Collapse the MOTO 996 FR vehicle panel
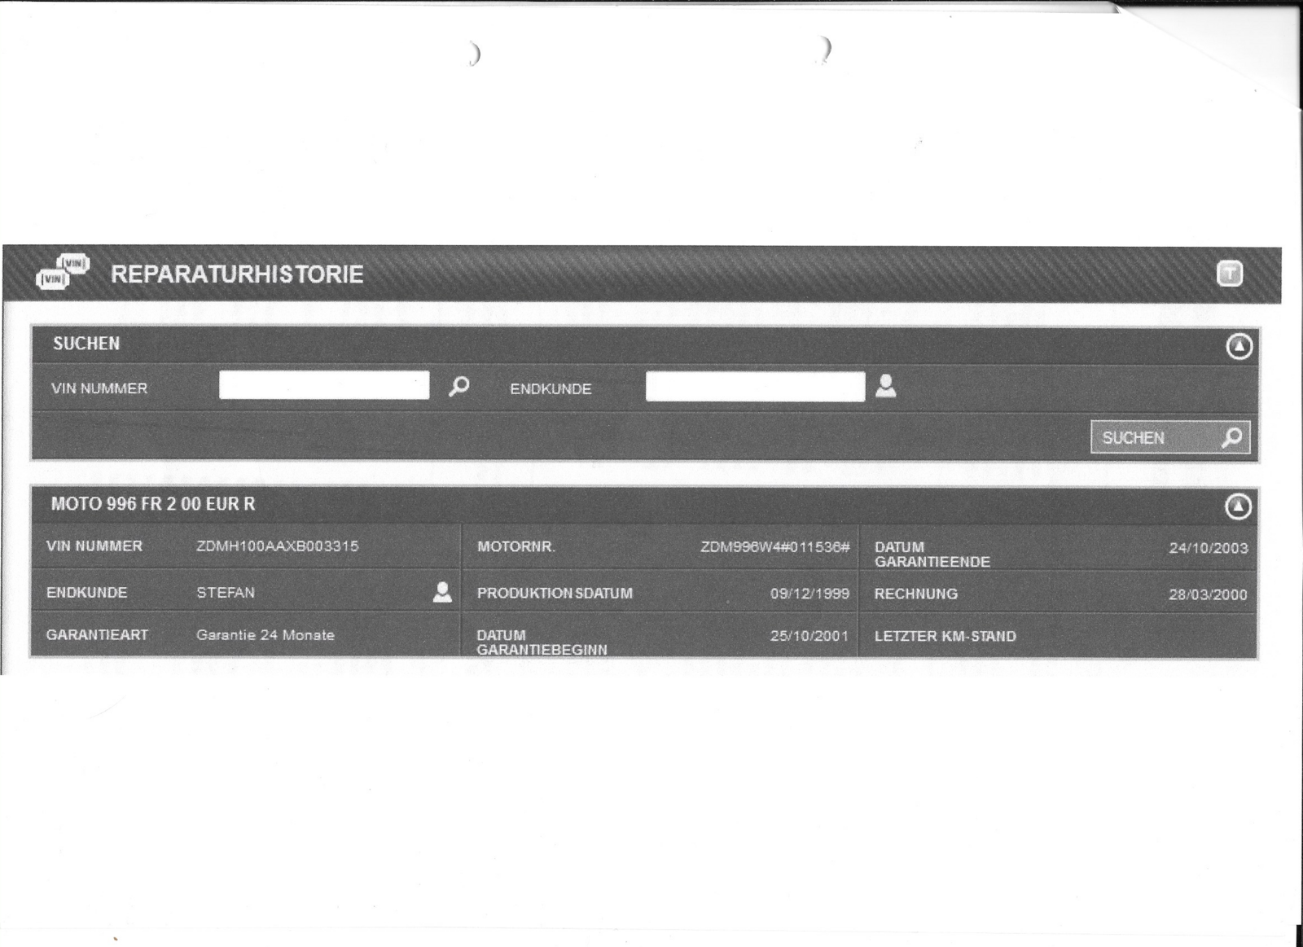The image size is (1303, 947). click(x=1237, y=506)
